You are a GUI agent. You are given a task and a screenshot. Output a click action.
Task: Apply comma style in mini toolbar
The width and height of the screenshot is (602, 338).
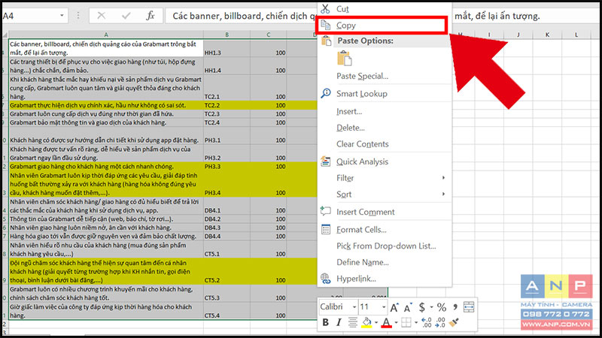tap(455, 307)
